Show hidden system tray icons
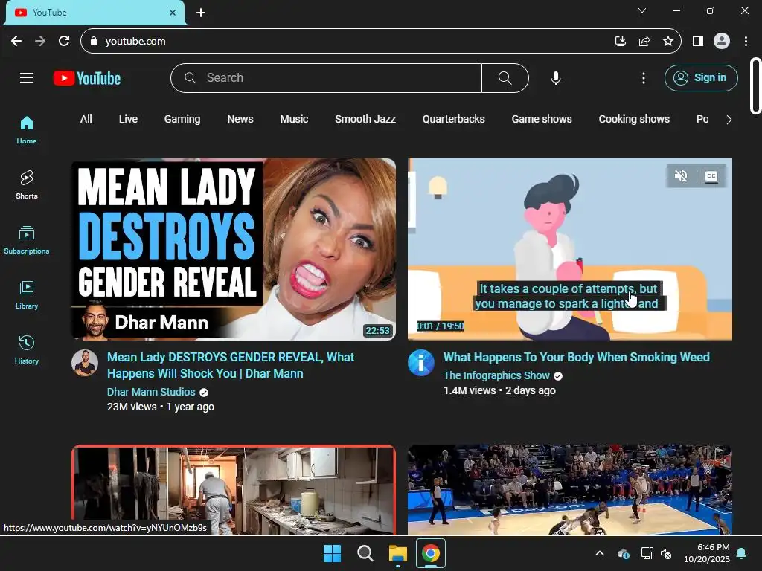762x571 pixels. 600,553
